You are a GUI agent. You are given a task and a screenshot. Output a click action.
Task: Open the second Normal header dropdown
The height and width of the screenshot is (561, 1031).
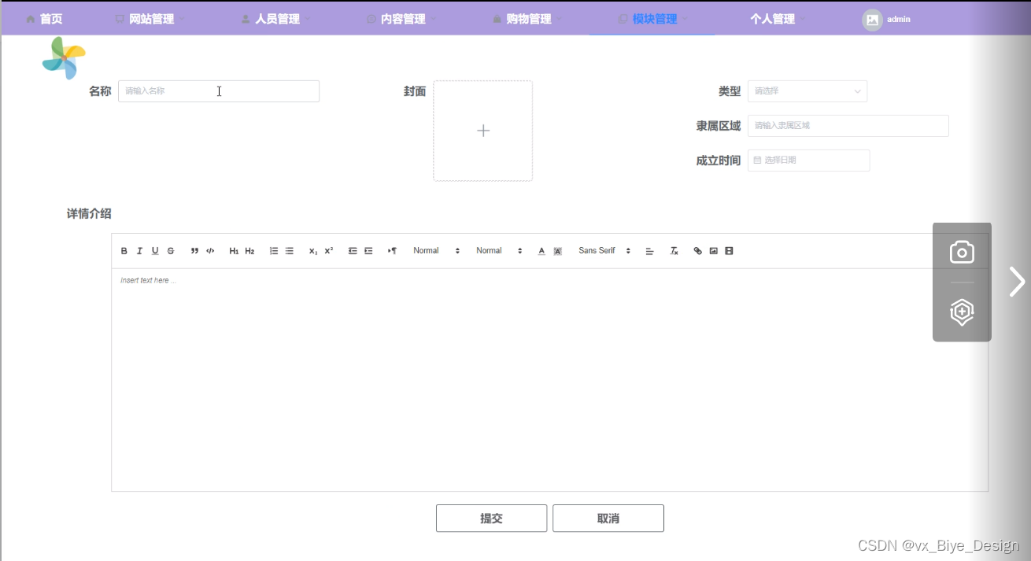click(x=499, y=251)
